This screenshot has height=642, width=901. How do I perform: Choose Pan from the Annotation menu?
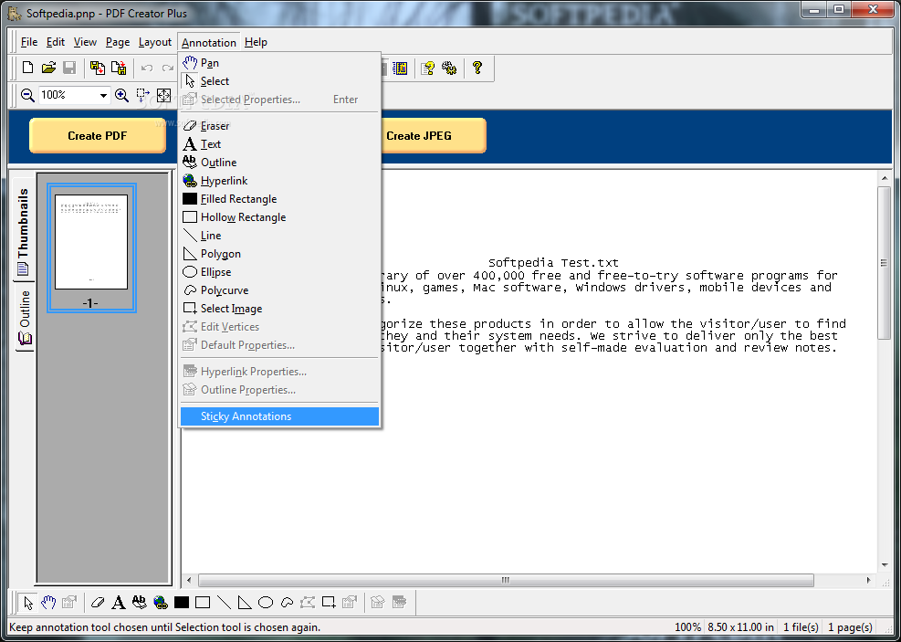click(280, 63)
